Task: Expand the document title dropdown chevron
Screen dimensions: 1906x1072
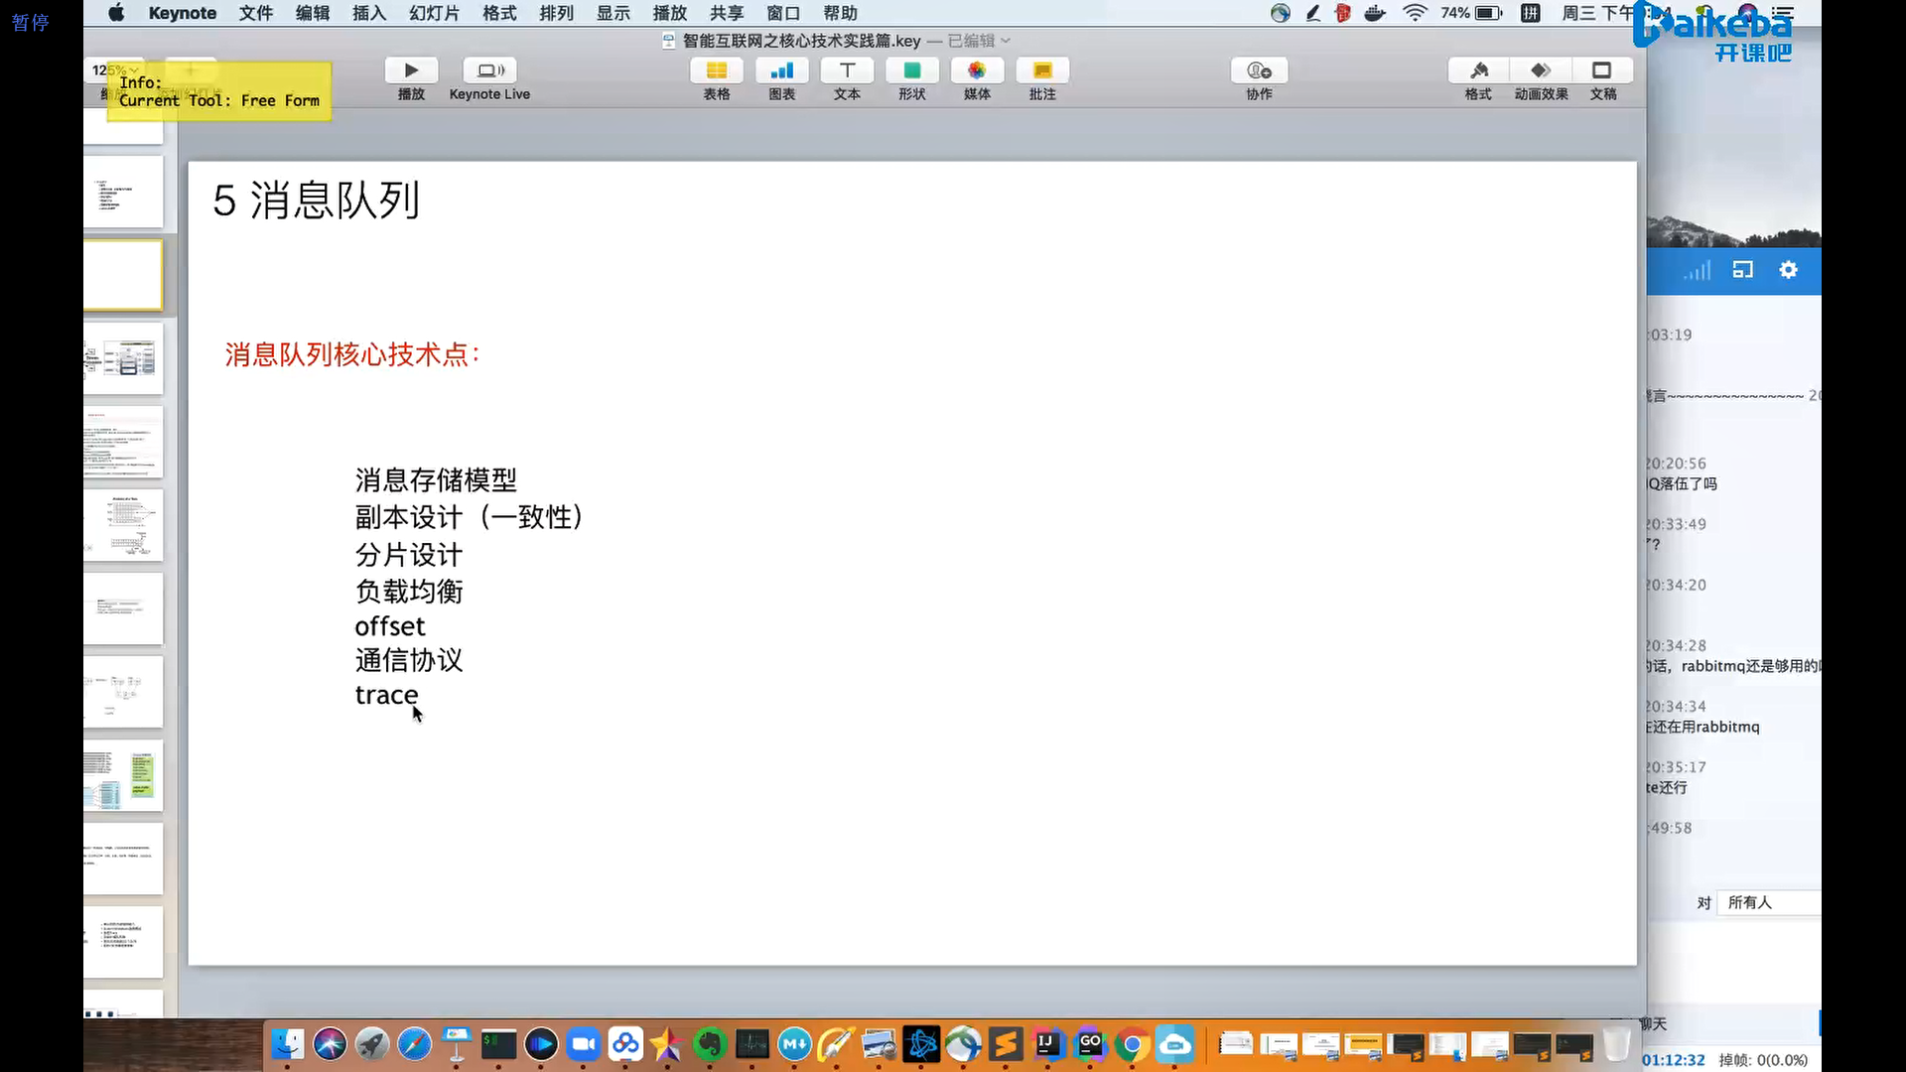Action: pos(1006,41)
